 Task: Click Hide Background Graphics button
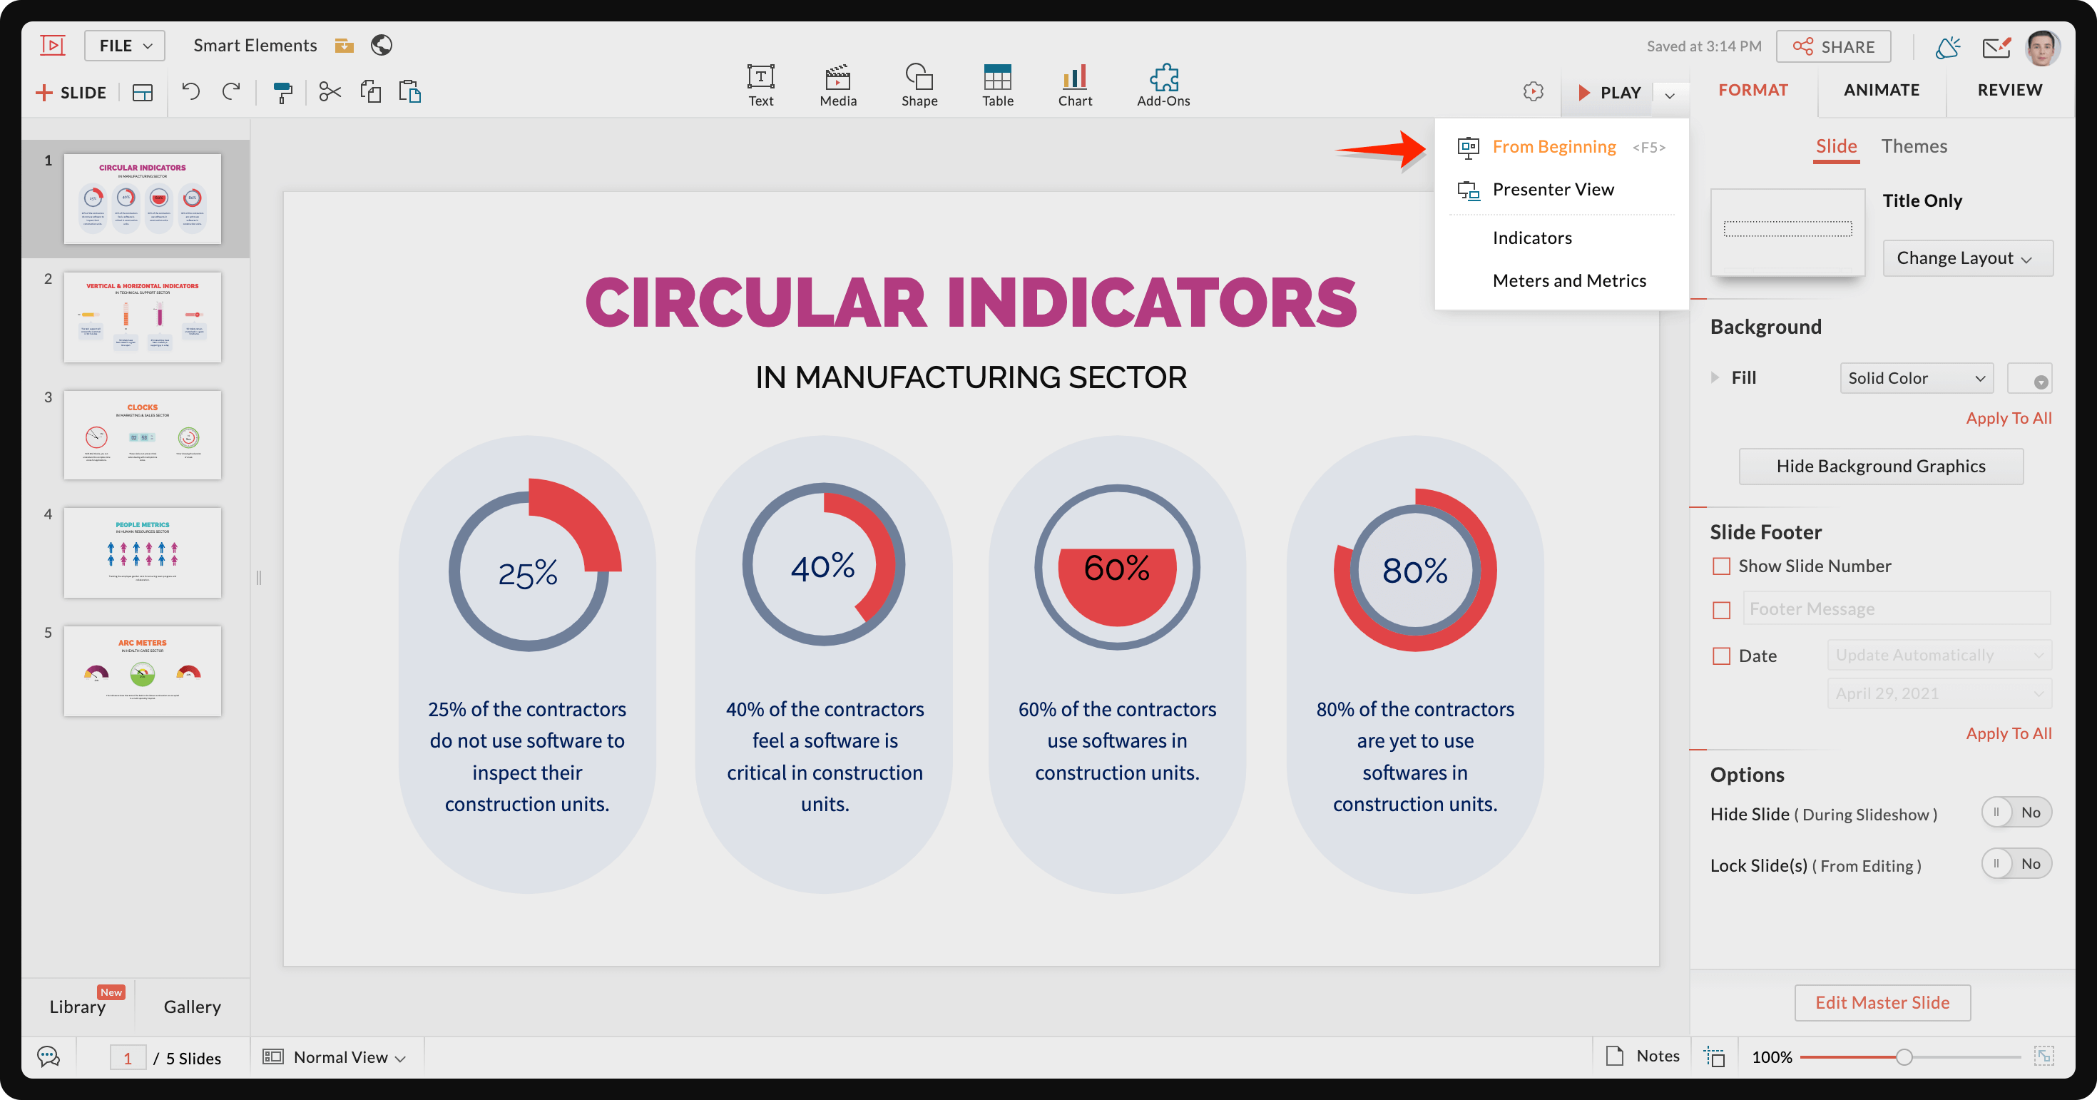point(1880,466)
